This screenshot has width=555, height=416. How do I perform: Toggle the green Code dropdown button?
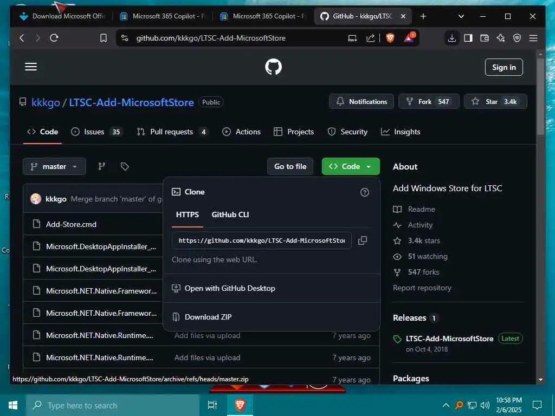point(351,166)
